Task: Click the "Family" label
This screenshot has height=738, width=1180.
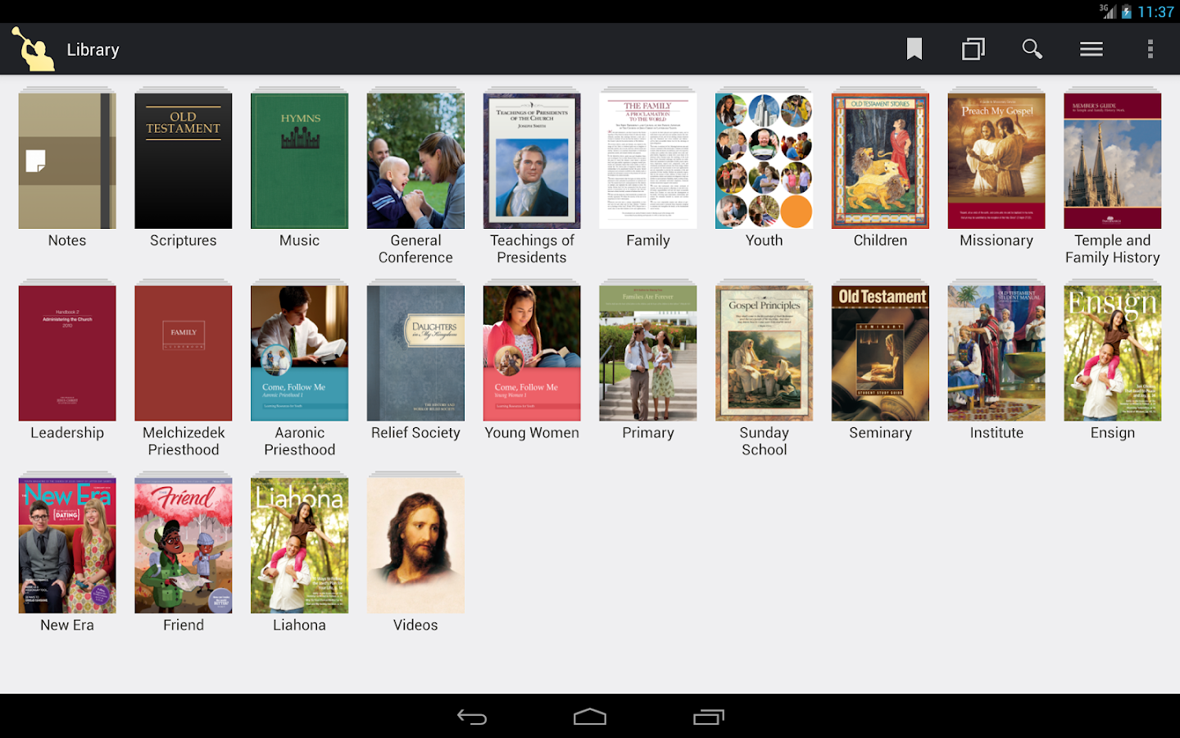Action: pos(648,240)
